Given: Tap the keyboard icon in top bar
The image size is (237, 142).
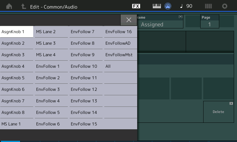Looking at the screenshot, I should pyautogui.click(x=156, y=6).
